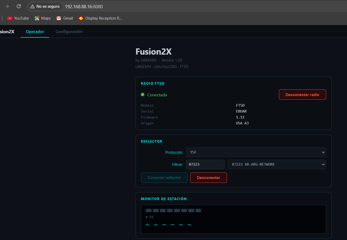Click the MONITOR DE ESTACIÓN section title
Screen dimensions: 347x240
click(x=164, y=199)
